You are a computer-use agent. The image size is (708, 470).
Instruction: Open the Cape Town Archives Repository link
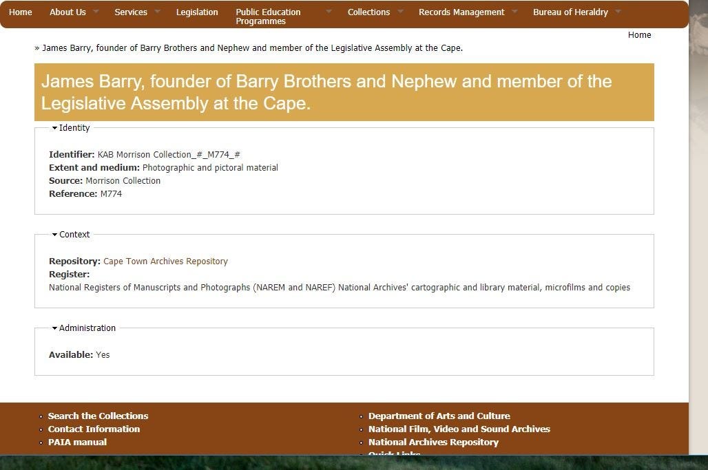[165, 261]
